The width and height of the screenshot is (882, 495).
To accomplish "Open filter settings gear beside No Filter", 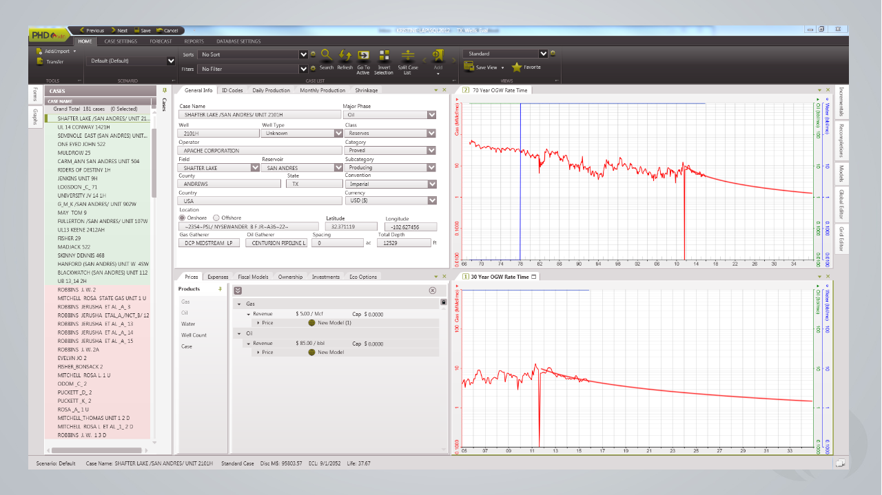I will [x=313, y=69].
